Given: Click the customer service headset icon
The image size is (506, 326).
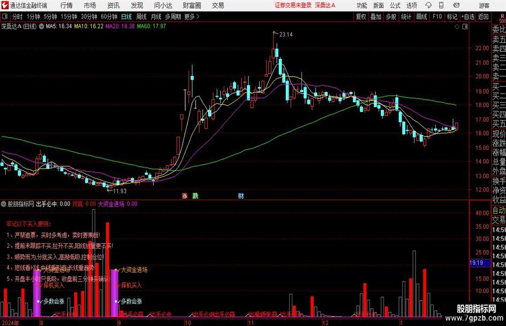Looking at the screenshot, I should point(428,5).
